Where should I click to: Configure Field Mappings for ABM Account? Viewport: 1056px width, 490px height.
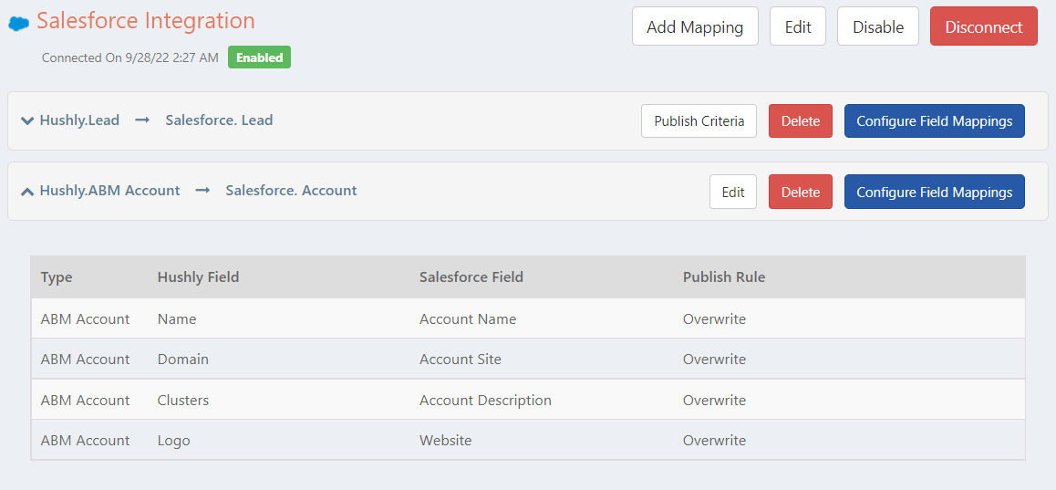click(x=935, y=192)
